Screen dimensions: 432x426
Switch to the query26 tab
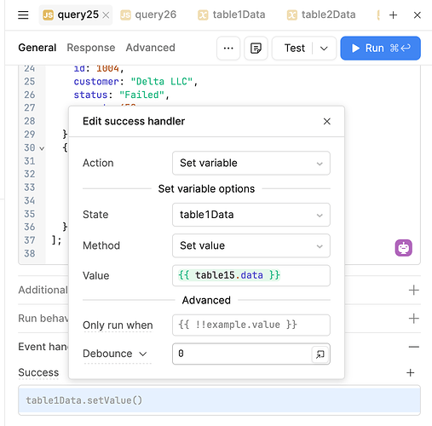coord(148,14)
